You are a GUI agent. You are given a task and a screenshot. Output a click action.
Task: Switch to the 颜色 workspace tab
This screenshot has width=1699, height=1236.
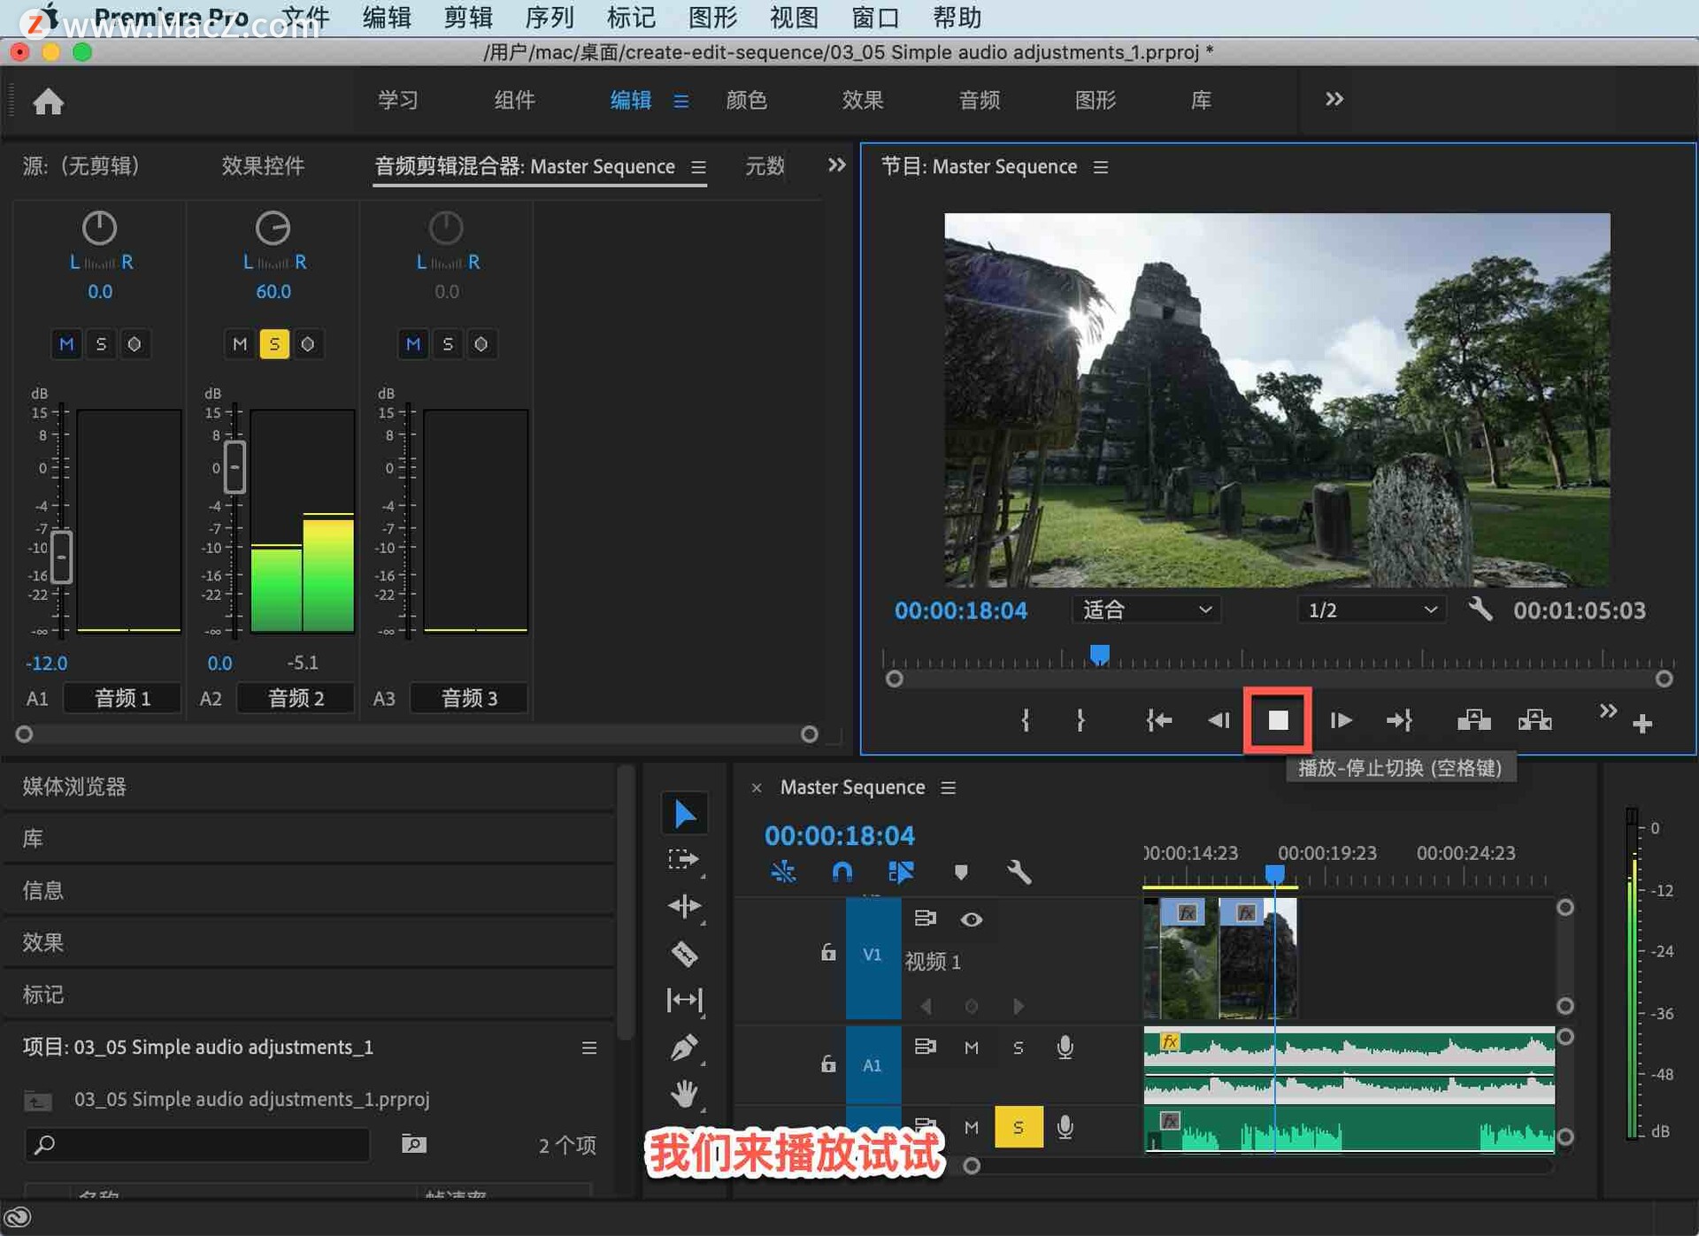pos(746,100)
